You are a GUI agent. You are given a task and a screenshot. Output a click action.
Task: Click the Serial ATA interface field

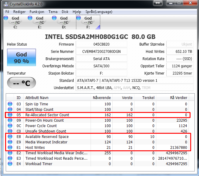click(x=101, y=59)
